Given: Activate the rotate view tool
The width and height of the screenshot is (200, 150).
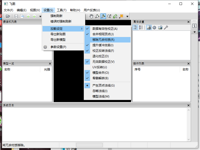Looking at the screenshot, I should (97, 16).
